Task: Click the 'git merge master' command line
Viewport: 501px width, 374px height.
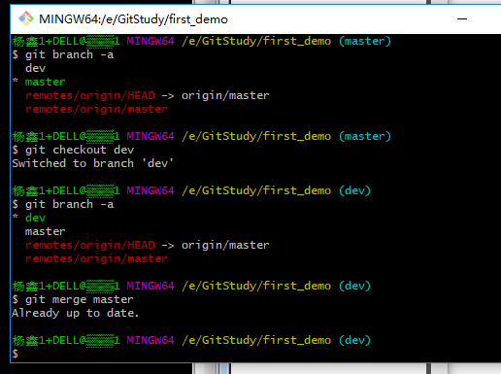Action: [x=73, y=299]
